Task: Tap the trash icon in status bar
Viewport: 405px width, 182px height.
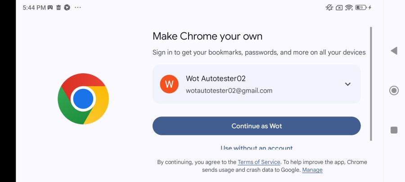Action: (x=58, y=8)
